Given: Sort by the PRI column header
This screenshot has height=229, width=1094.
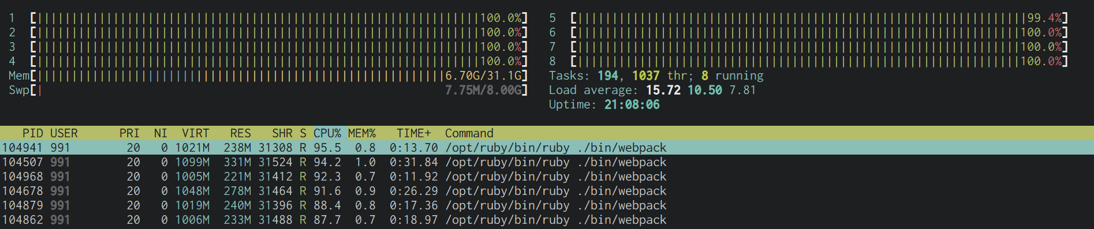Looking at the screenshot, I should (129, 133).
